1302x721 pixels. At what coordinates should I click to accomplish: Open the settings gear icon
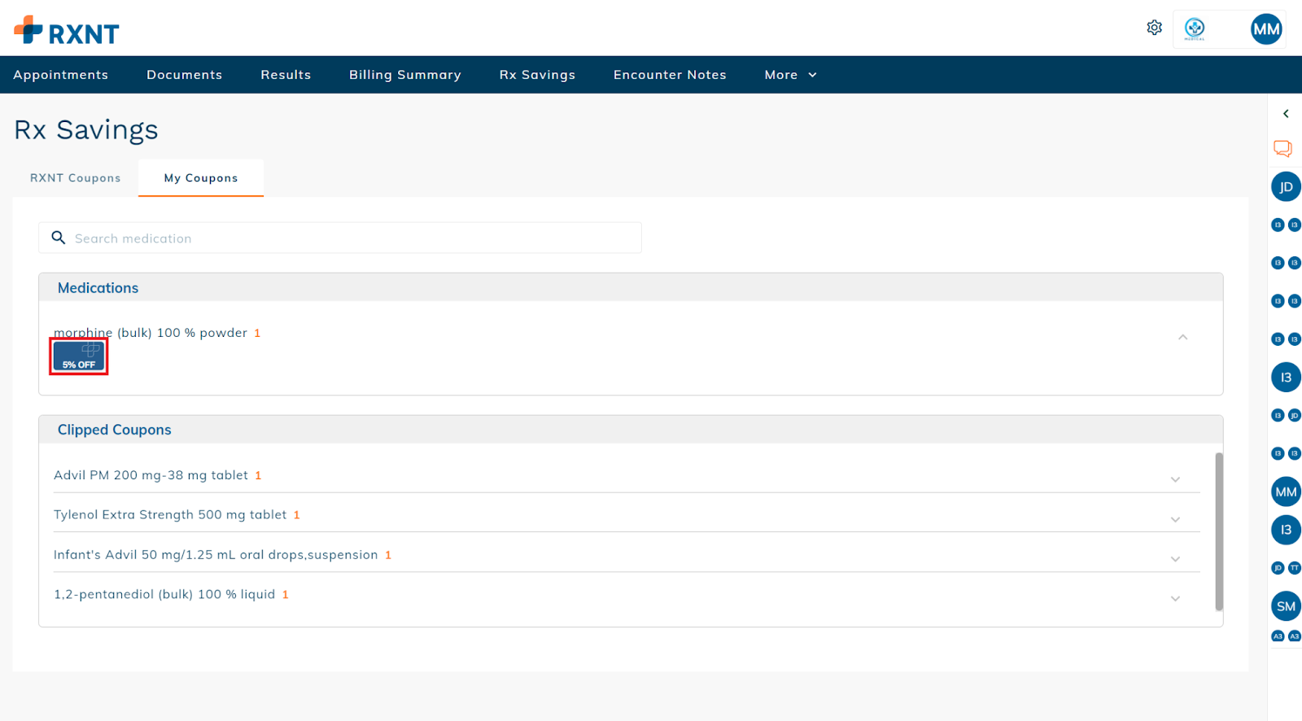tap(1154, 28)
